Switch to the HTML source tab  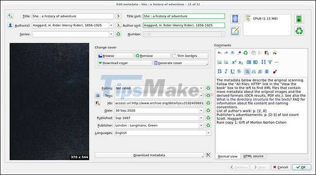click(253, 156)
